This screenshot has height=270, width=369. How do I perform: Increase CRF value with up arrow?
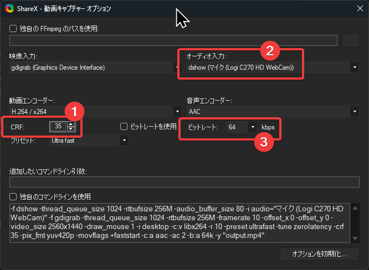pyautogui.click(x=70, y=124)
